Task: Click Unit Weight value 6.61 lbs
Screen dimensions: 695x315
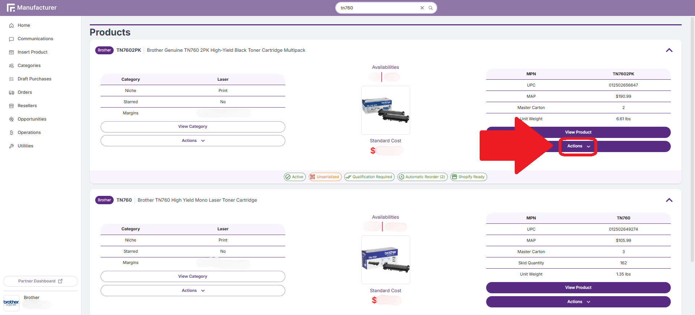Action: point(623,119)
